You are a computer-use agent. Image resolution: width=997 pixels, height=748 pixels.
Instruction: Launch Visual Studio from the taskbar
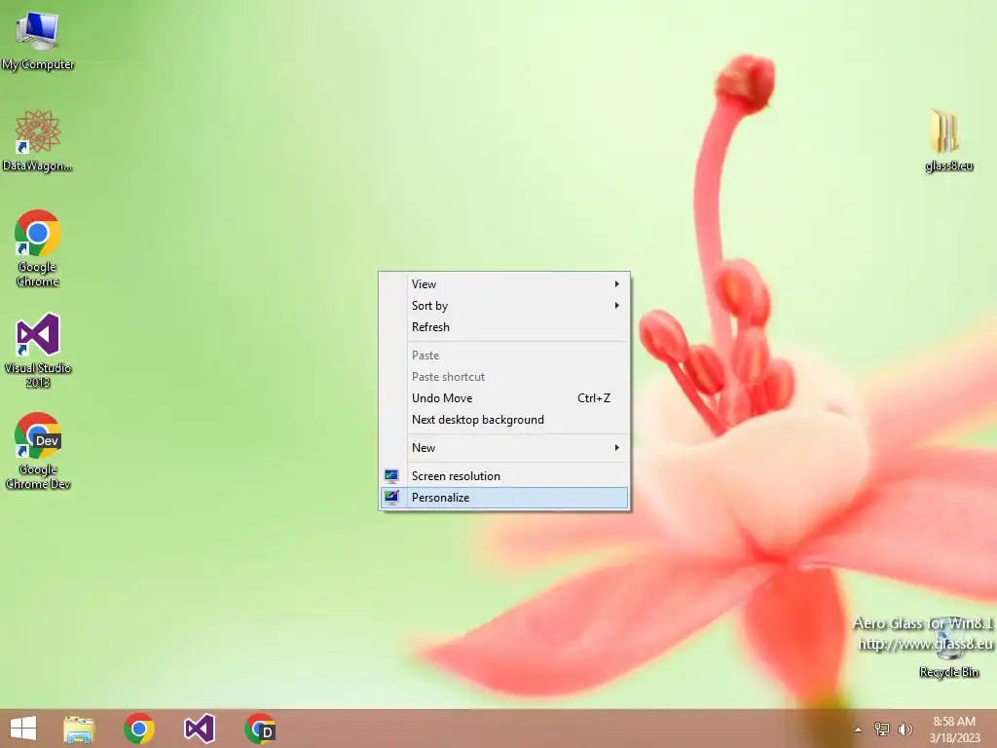pyautogui.click(x=200, y=729)
